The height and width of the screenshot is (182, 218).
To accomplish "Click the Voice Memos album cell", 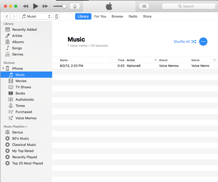I will pyautogui.click(x=169, y=66).
